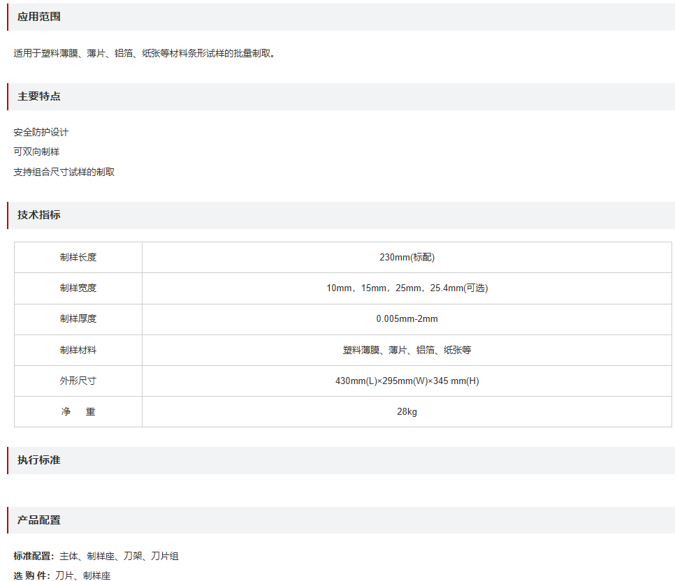Click the 制样宽度 table cell
Screen dimensions: 675x581
point(78,288)
